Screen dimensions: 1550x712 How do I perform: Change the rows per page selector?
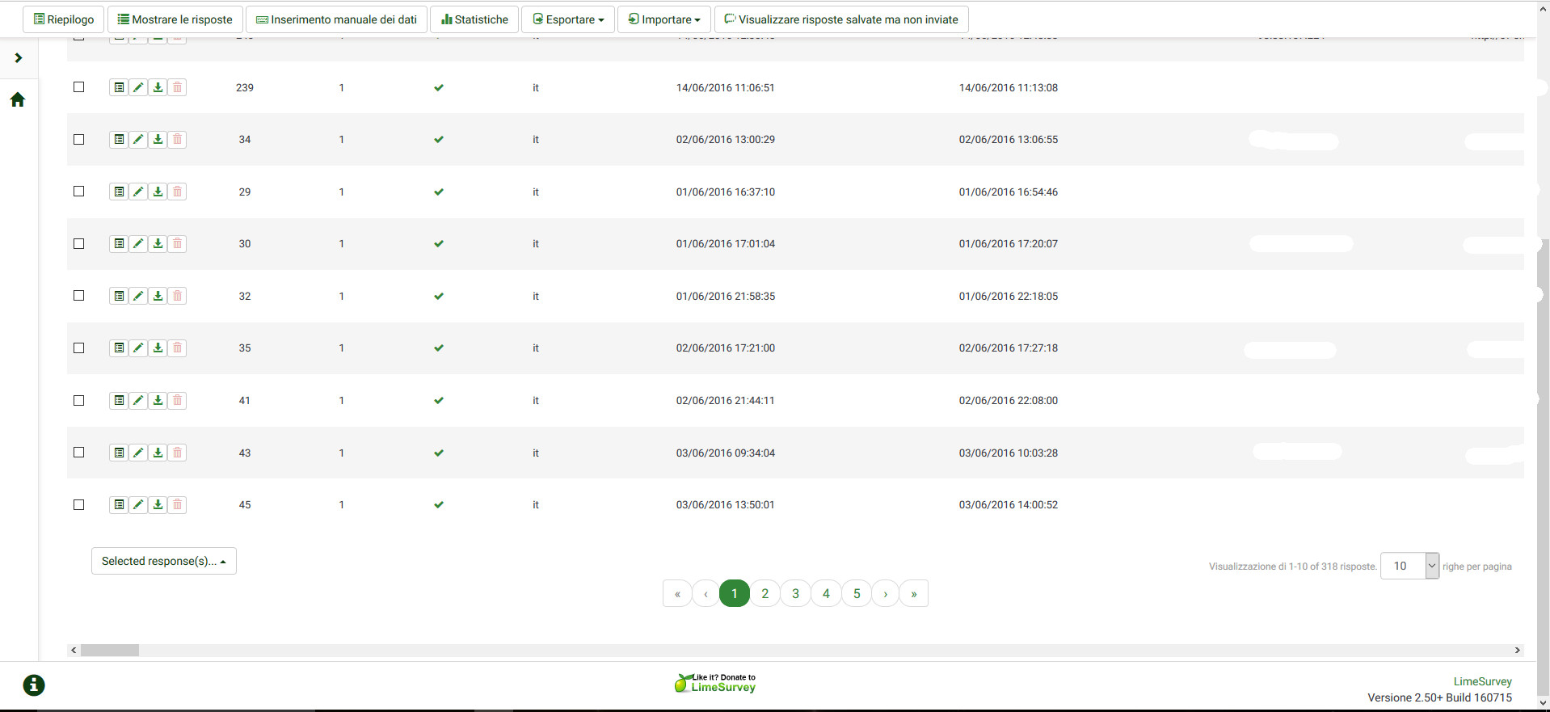coord(1409,566)
